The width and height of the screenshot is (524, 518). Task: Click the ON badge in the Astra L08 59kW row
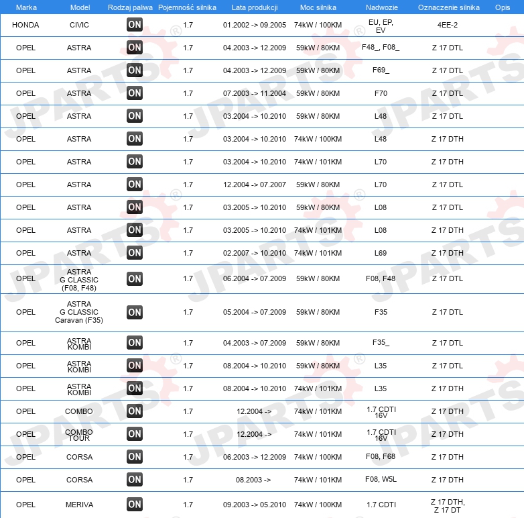point(135,207)
